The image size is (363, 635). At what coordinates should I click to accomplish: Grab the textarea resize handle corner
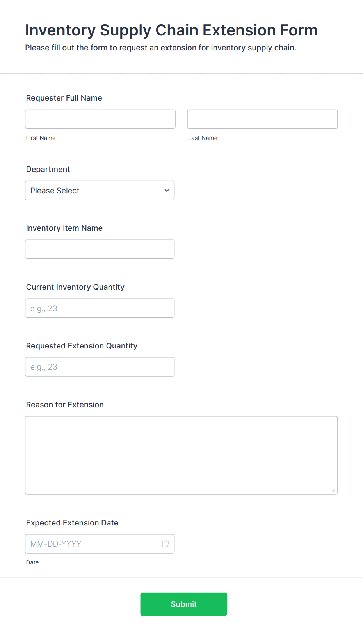[x=334, y=491]
